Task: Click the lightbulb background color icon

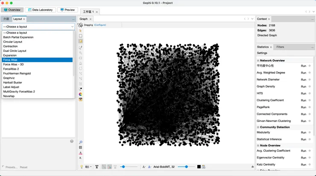Action: [x=82, y=167]
